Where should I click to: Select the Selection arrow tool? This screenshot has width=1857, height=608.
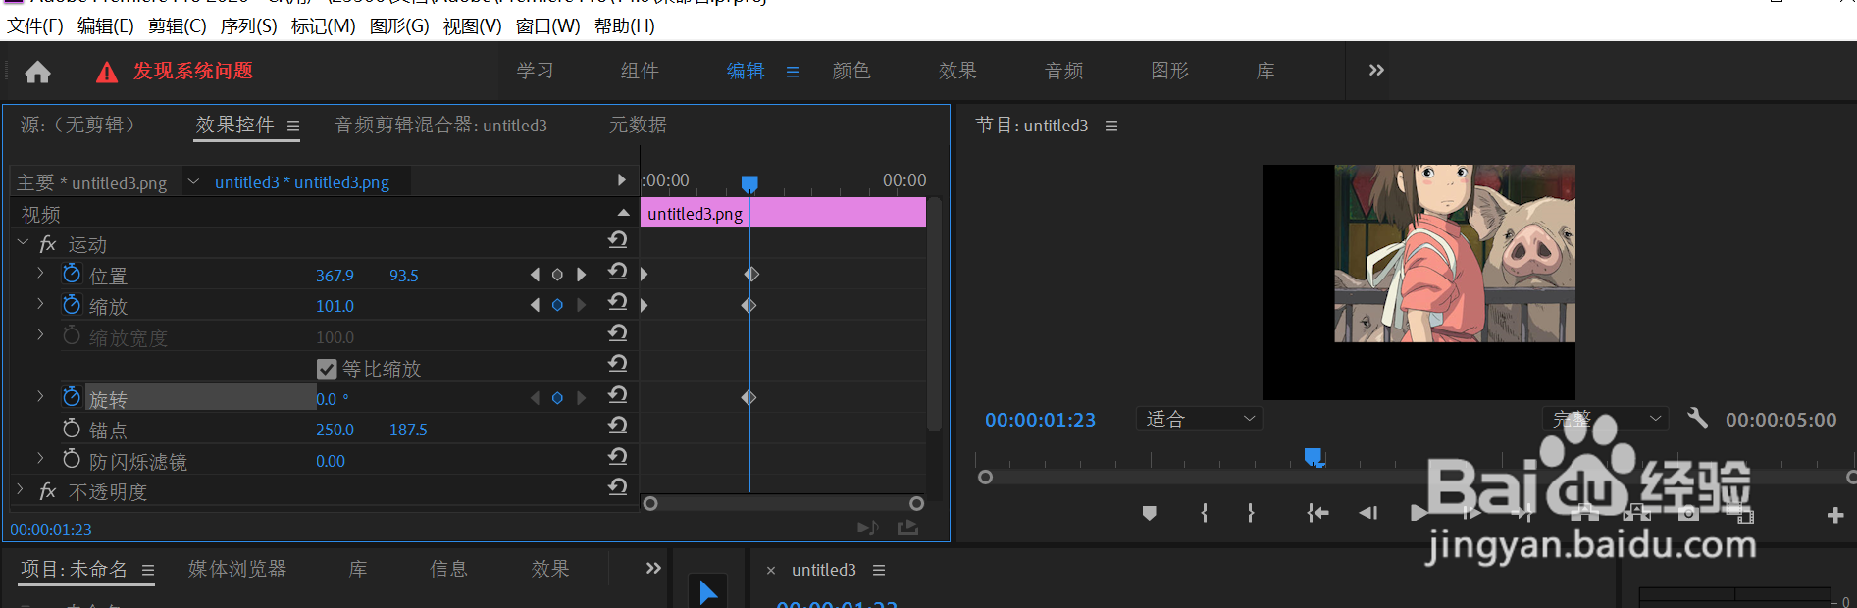click(707, 591)
